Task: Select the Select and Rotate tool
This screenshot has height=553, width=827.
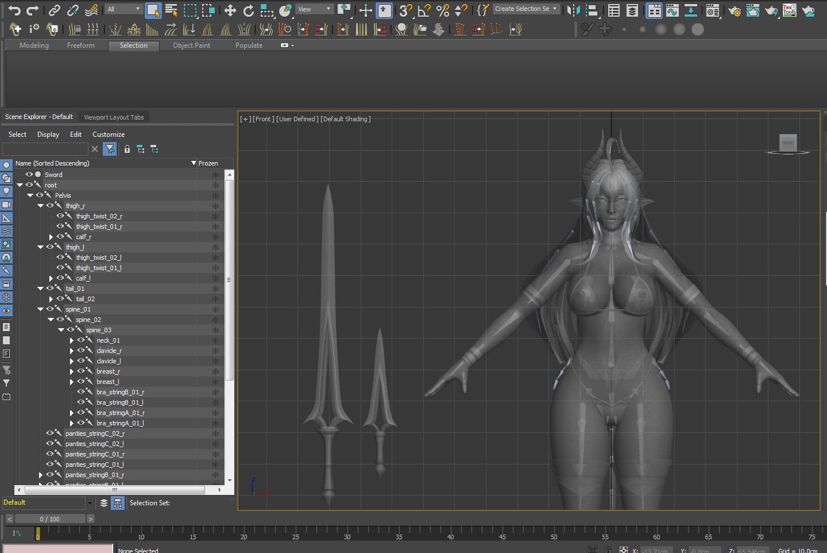Action: [x=249, y=10]
